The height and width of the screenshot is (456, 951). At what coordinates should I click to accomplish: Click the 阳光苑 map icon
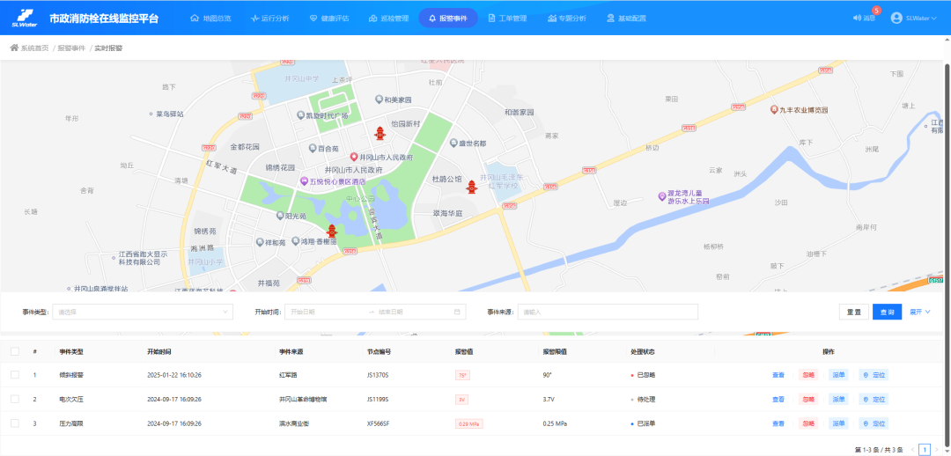pos(280,215)
